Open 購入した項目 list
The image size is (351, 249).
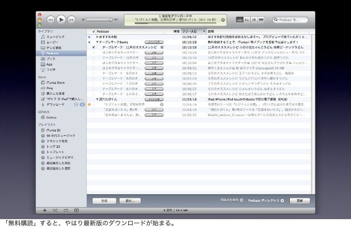pyautogui.click(x=53, y=93)
